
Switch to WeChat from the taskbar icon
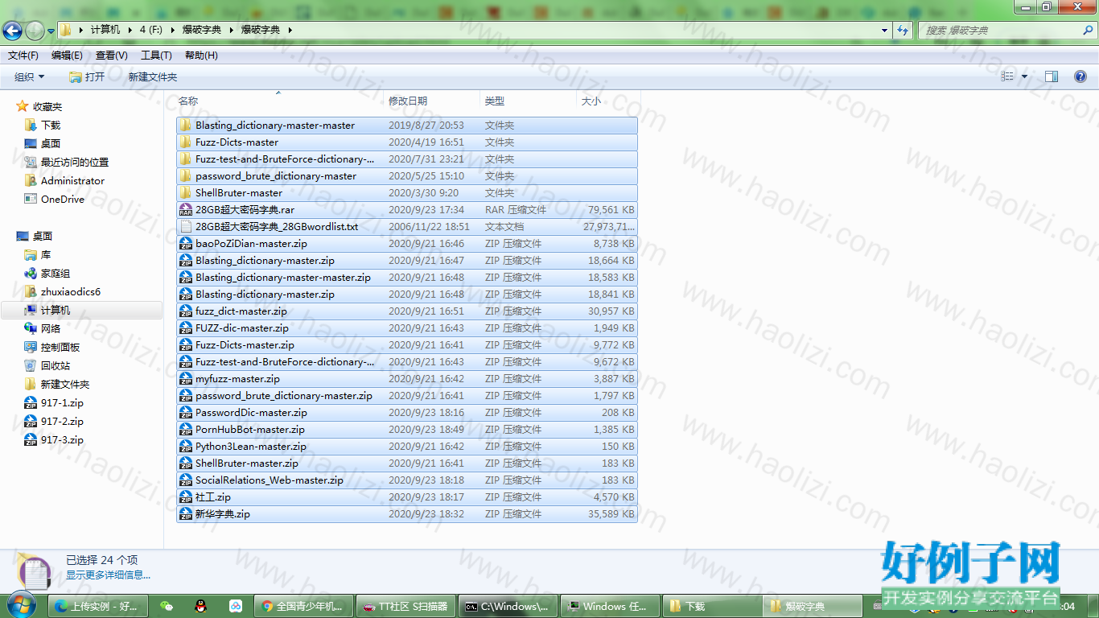point(167,606)
